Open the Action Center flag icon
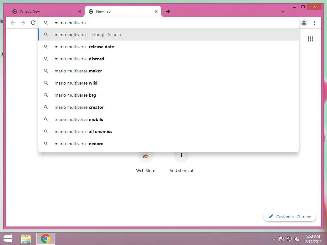 (x=282, y=239)
